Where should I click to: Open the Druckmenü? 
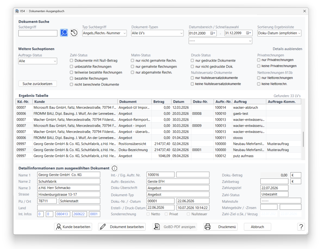(x=220, y=227)
